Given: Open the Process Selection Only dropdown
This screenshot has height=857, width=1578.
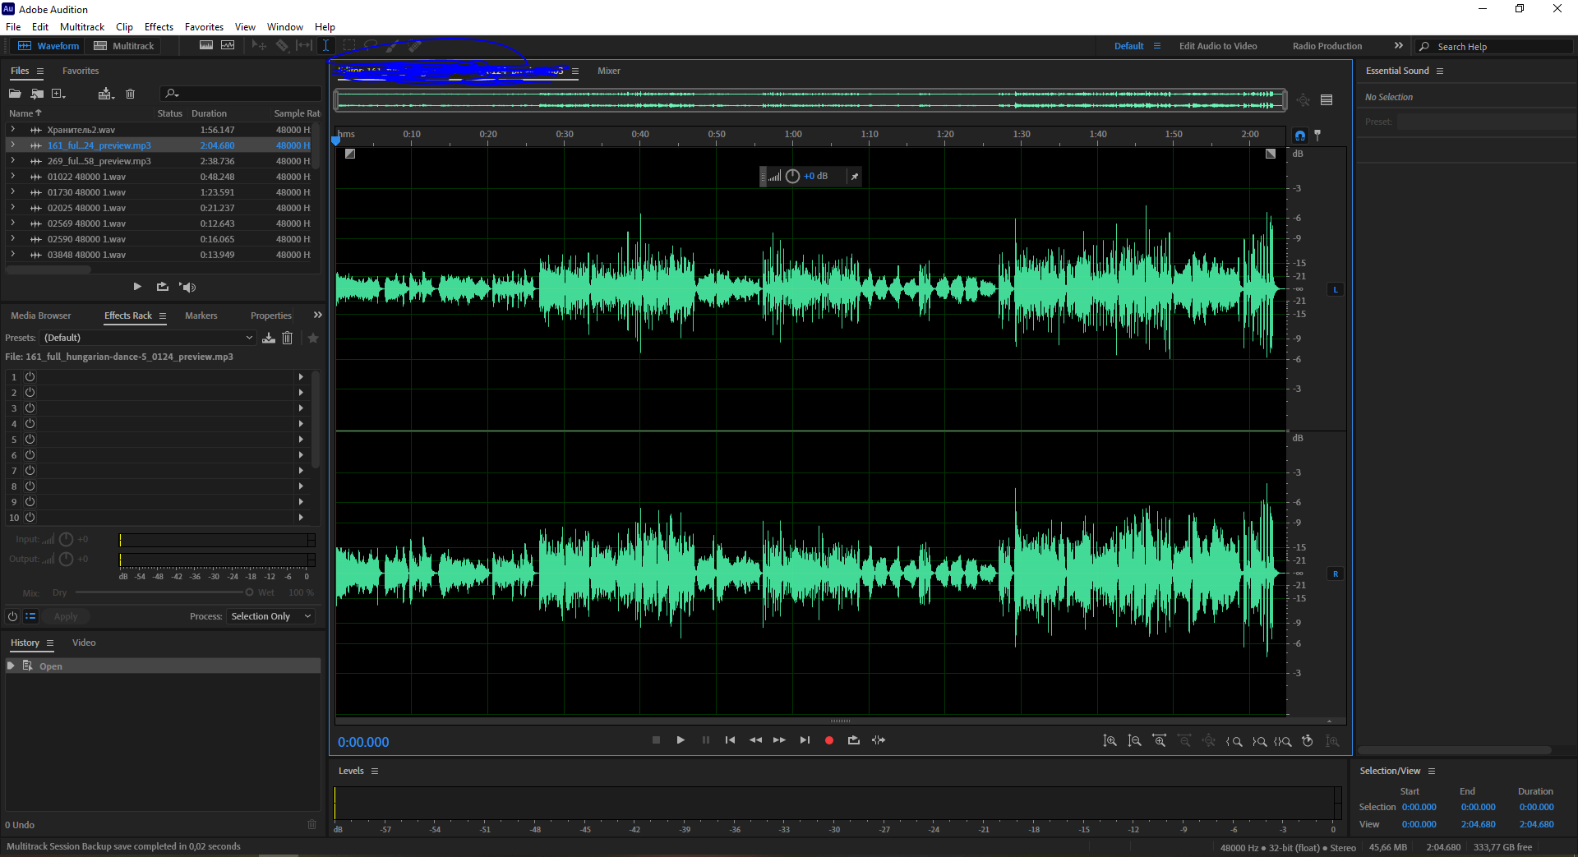Looking at the screenshot, I should pyautogui.click(x=270, y=616).
